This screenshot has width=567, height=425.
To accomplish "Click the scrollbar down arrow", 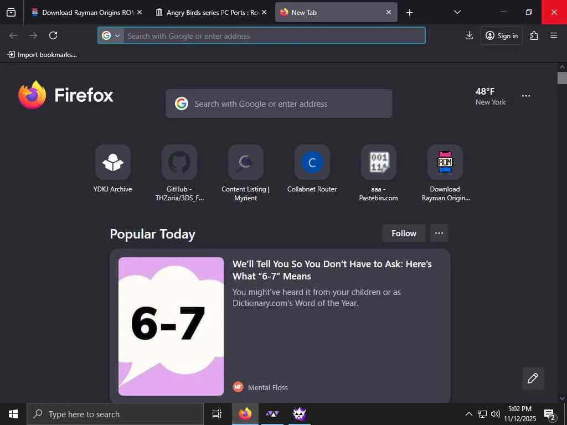I will pos(562,398).
